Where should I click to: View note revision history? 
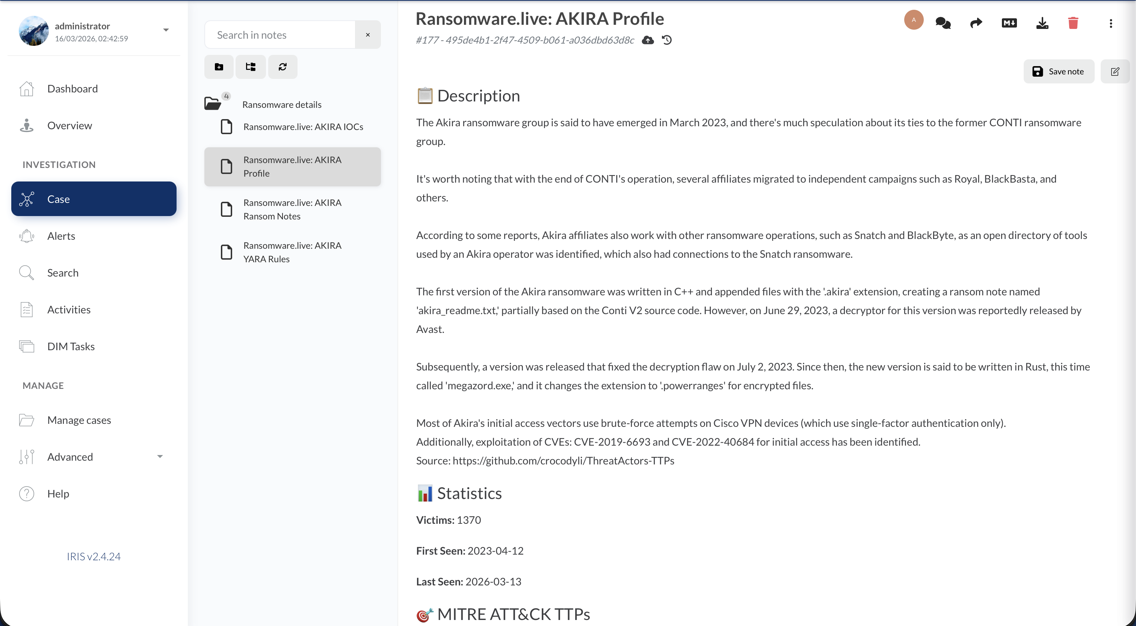point(666,40)
